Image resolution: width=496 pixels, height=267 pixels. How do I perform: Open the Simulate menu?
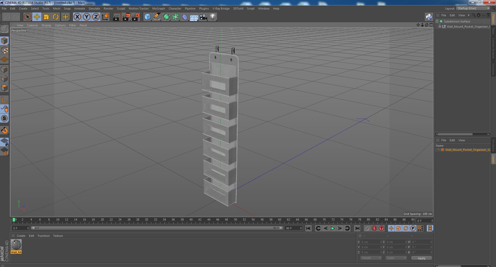click(94, 9)
